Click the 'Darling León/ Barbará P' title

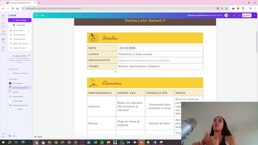point(145,21)
